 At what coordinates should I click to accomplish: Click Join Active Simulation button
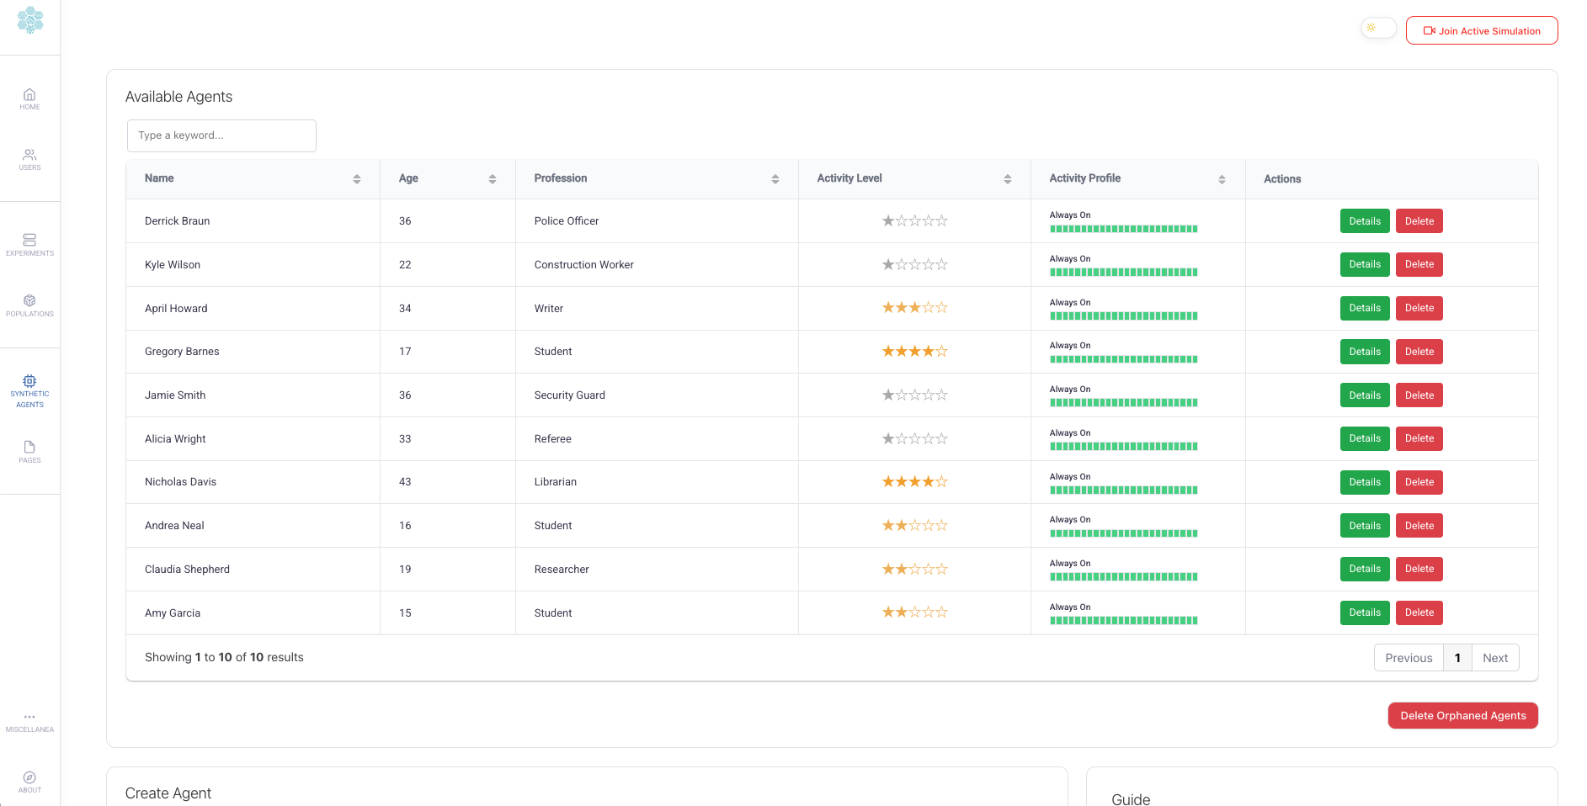(1482, 31)
